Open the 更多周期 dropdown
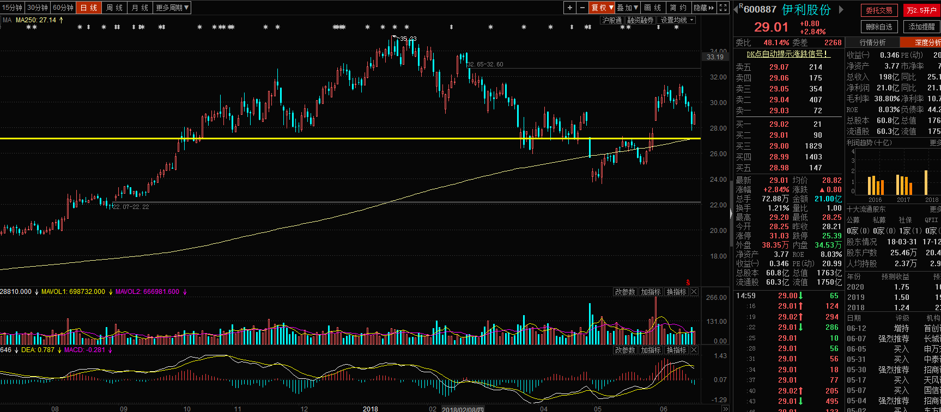Viewport: 941px width, 412px height. (172, 8)
